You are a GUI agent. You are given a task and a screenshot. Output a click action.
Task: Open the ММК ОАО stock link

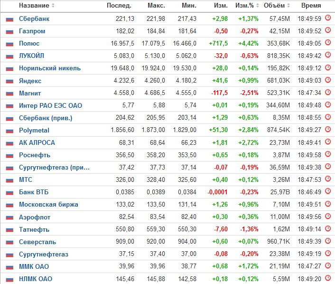34,267
